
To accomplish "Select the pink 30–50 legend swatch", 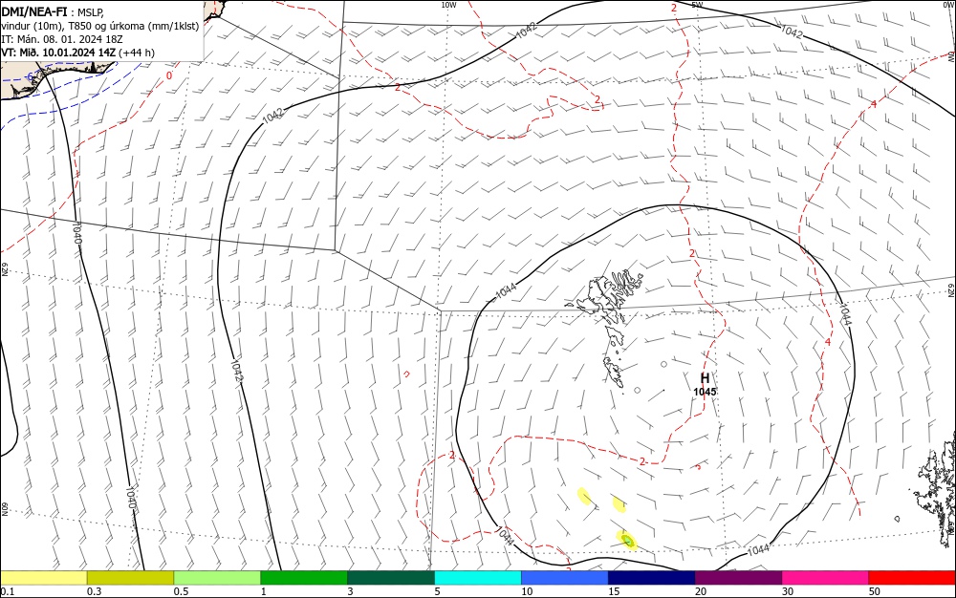I will [x=826, y=578].
